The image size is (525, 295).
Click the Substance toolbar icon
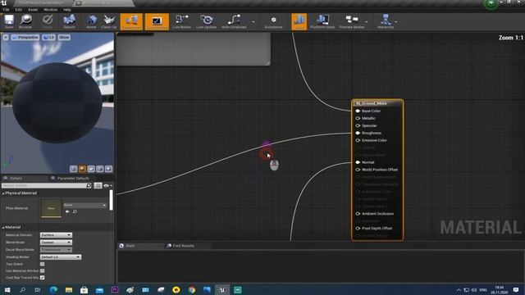(x=273, y=21)
